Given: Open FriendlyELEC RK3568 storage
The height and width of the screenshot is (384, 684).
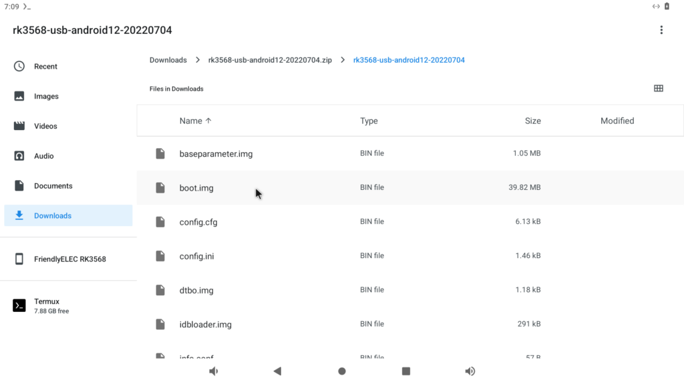Looking at the screenshot, I should click(69, 259).
